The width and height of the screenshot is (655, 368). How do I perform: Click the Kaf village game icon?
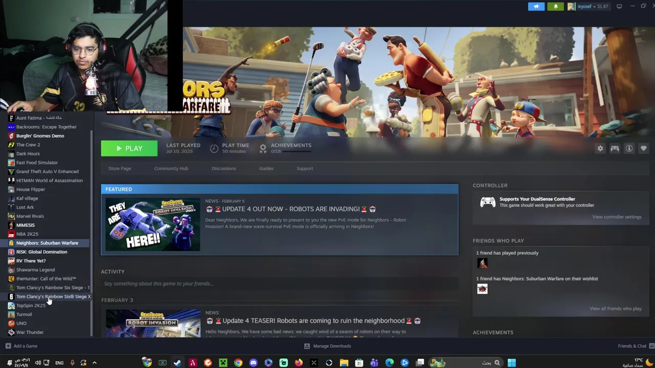pyautogui.click(x=11, y=198)
